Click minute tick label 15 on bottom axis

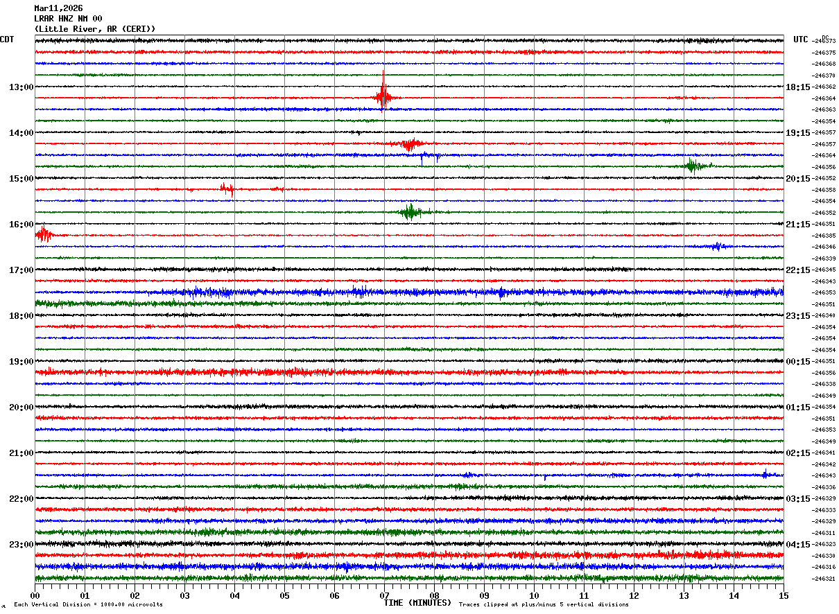tap(784, 595)
